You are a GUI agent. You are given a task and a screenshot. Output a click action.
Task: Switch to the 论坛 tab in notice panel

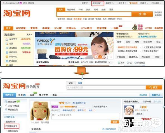[x=128, y=42]
